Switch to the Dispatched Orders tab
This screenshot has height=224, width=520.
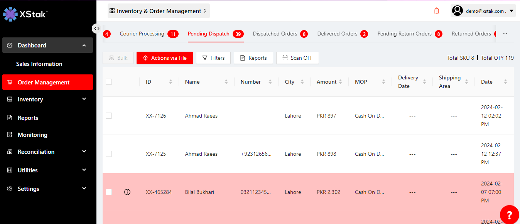275,34
